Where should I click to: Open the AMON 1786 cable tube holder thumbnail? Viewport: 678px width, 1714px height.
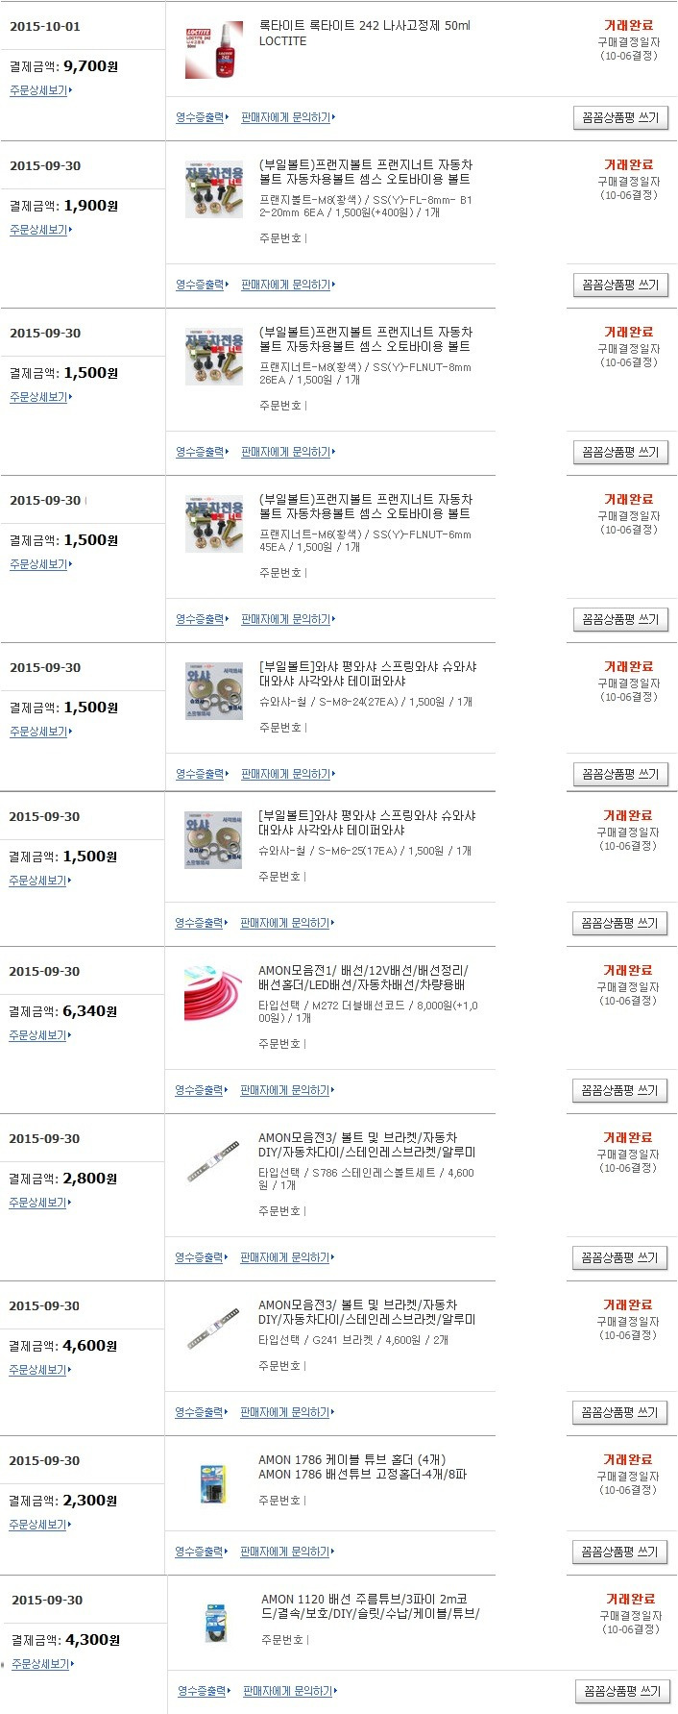pyautogui.click(x=212, y=1485)
